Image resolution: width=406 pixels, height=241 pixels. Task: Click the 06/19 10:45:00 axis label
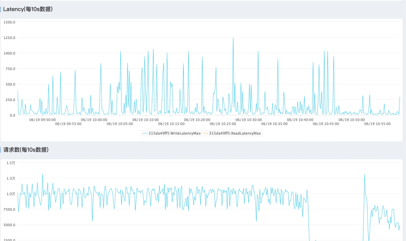(x=326, y=124)
